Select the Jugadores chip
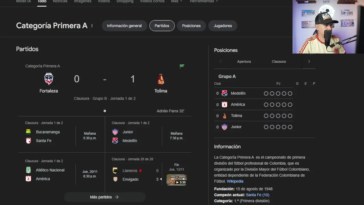 tap(223, 26)
